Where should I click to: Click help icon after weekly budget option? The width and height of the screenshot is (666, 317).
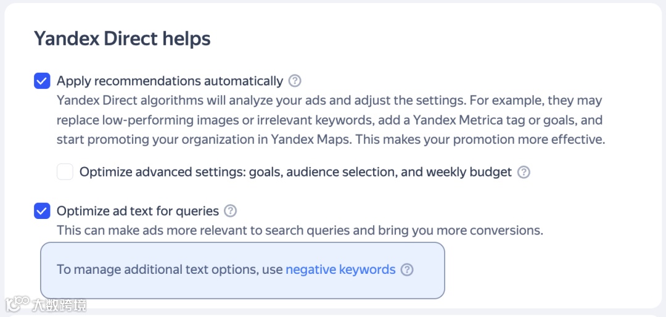[524, 172]
